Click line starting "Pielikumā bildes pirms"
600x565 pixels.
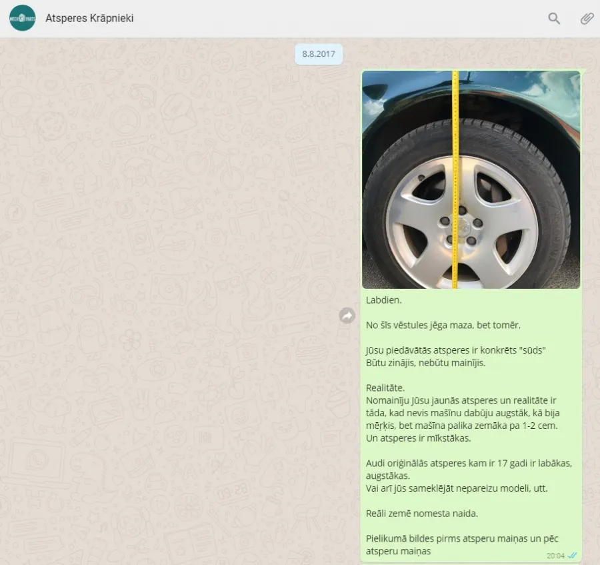point(462,538)
